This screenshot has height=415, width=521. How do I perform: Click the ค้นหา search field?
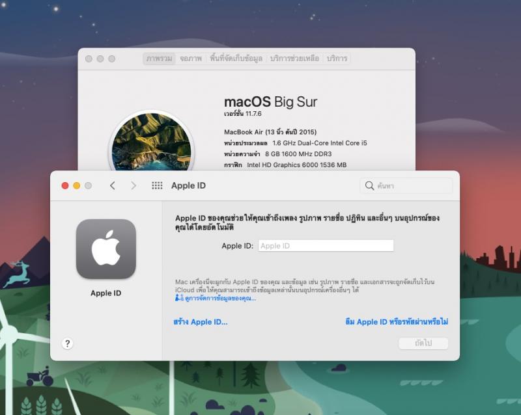(x=406, y=185)
